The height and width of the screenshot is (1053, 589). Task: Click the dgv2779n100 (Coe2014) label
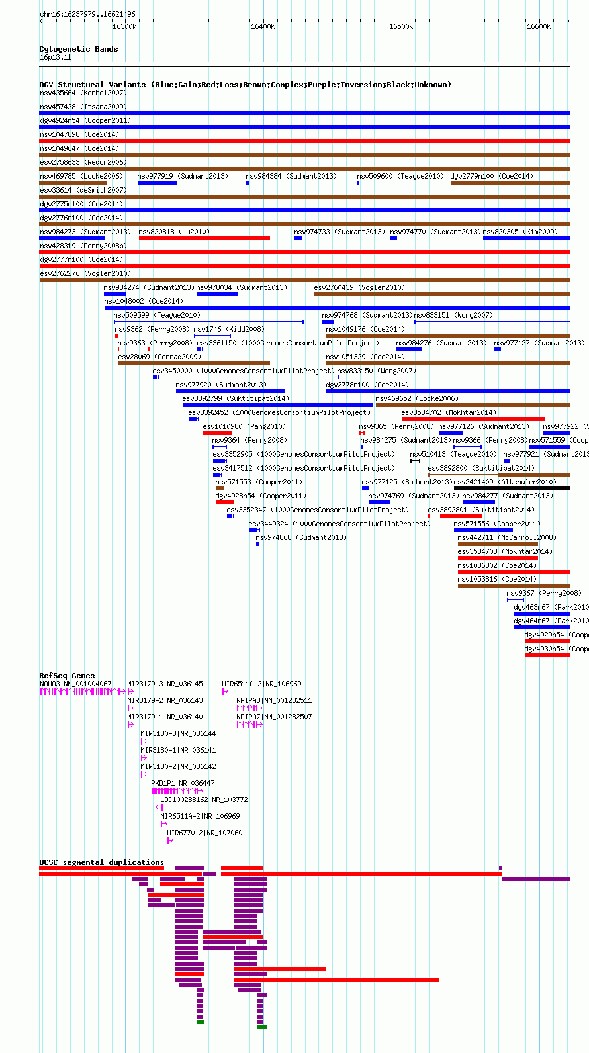click(491, 176)
